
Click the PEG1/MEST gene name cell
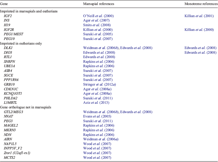tap(14, 34)
